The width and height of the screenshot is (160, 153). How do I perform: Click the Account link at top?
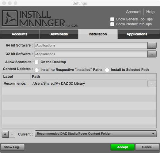(x=133, y=12)
